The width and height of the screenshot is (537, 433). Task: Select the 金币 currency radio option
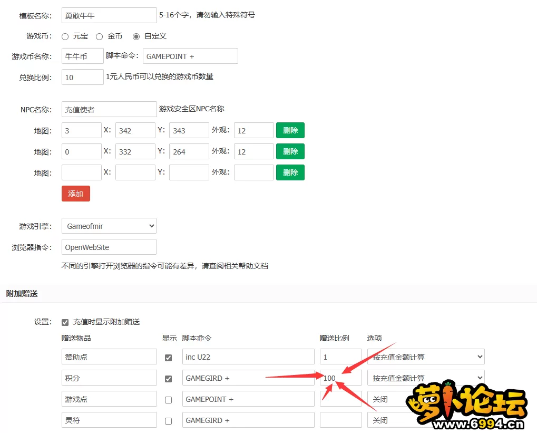(99, 37)
